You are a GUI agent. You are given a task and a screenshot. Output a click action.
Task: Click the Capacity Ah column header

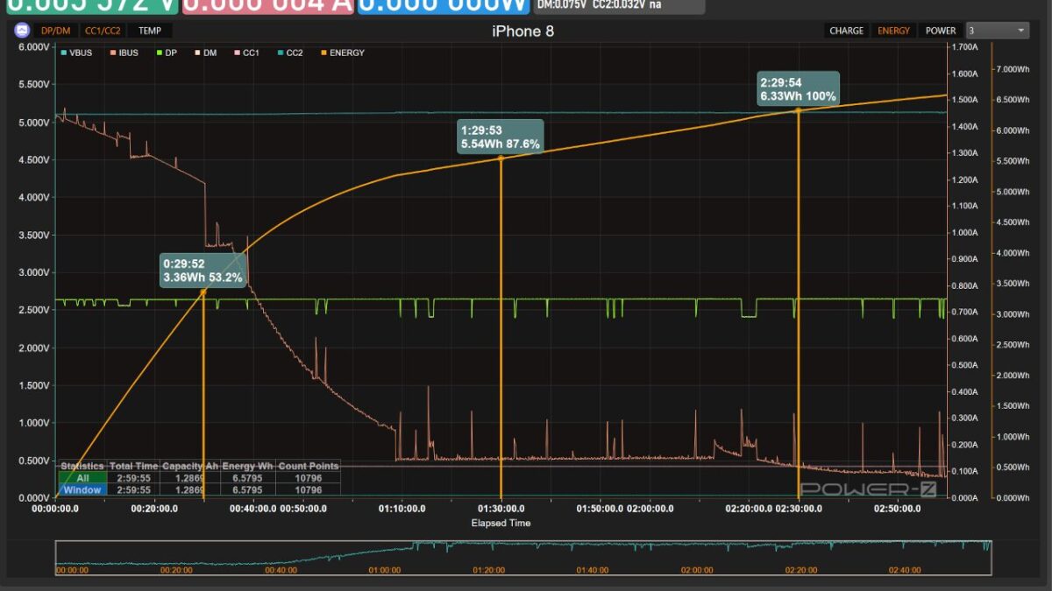tap(190, 467)
